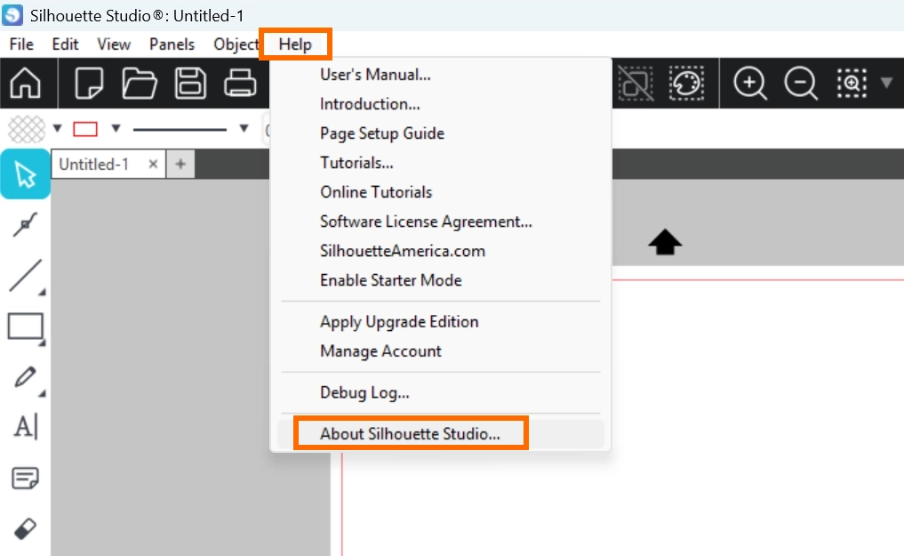904x556 pixels.
Task: Click the Print icon
Action: 240,84
